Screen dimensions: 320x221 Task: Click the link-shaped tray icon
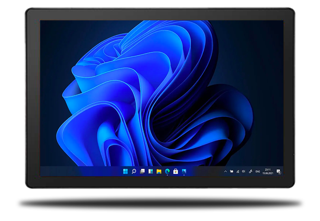250,172
